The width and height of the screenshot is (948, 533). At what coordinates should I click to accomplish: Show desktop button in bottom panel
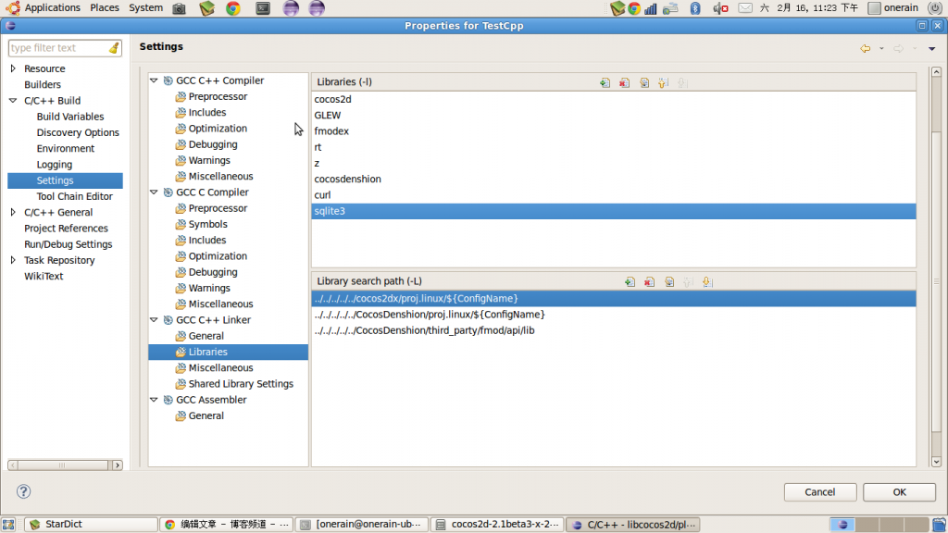(x=7, y=524)
